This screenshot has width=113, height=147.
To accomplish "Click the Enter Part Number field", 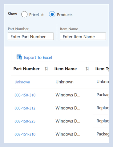I will click(31, 36).
